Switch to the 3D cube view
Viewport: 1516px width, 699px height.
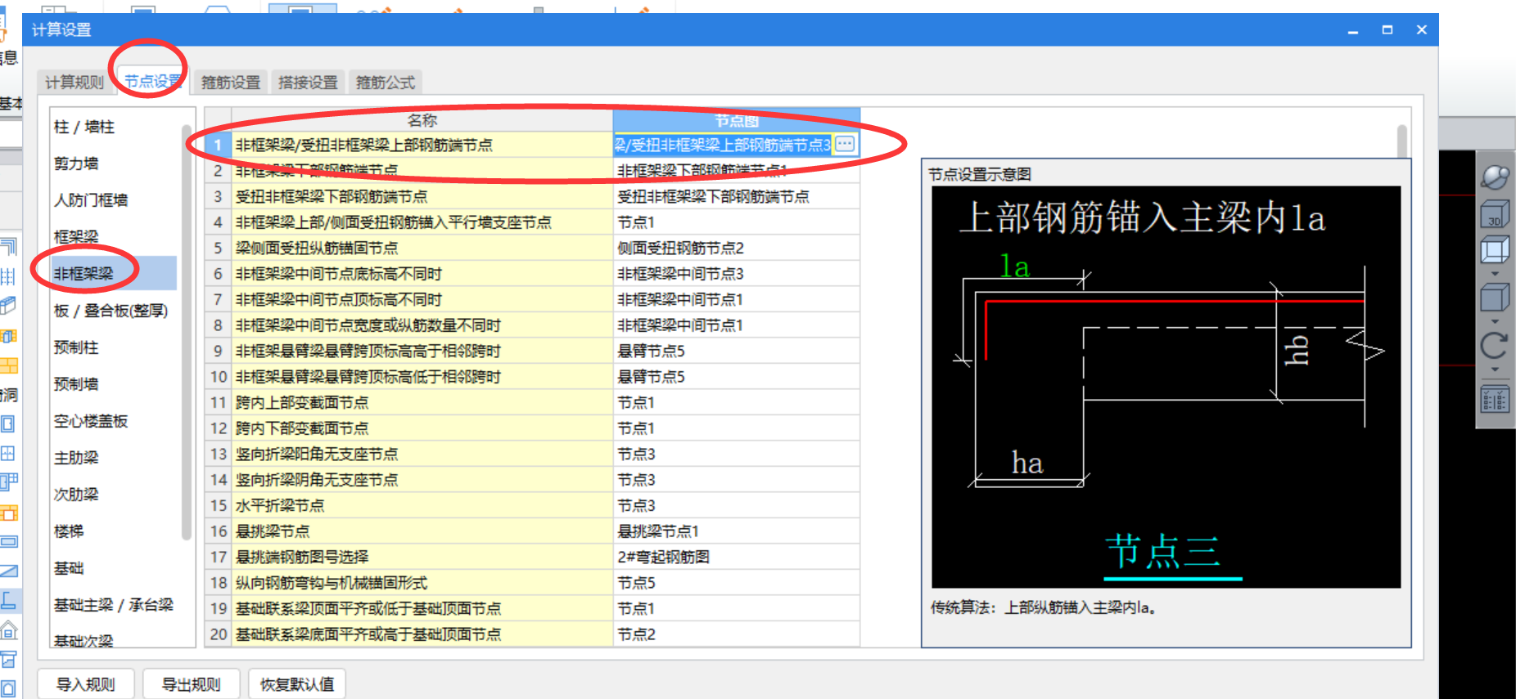pyautogui.click(x=1495, y=214)
